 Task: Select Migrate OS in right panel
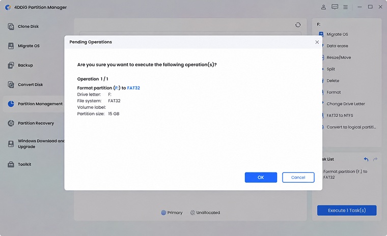pos(337,34)
